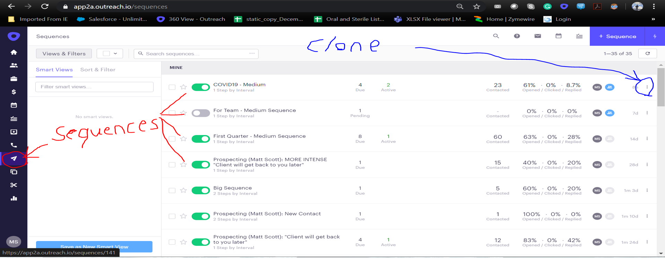Open search magnifier in top header

496,36
